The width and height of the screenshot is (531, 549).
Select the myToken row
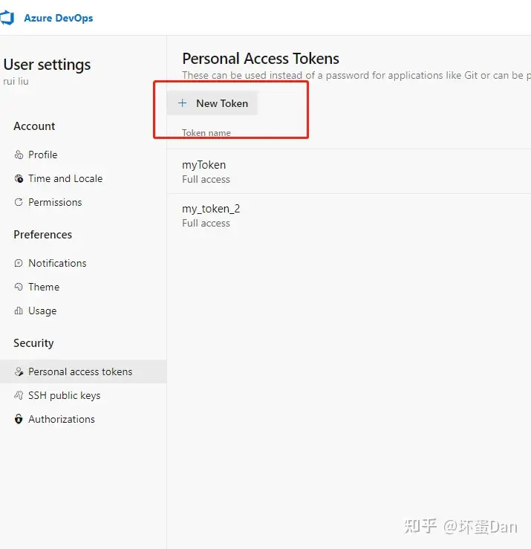pyautogui.click(x=349, y=172)
